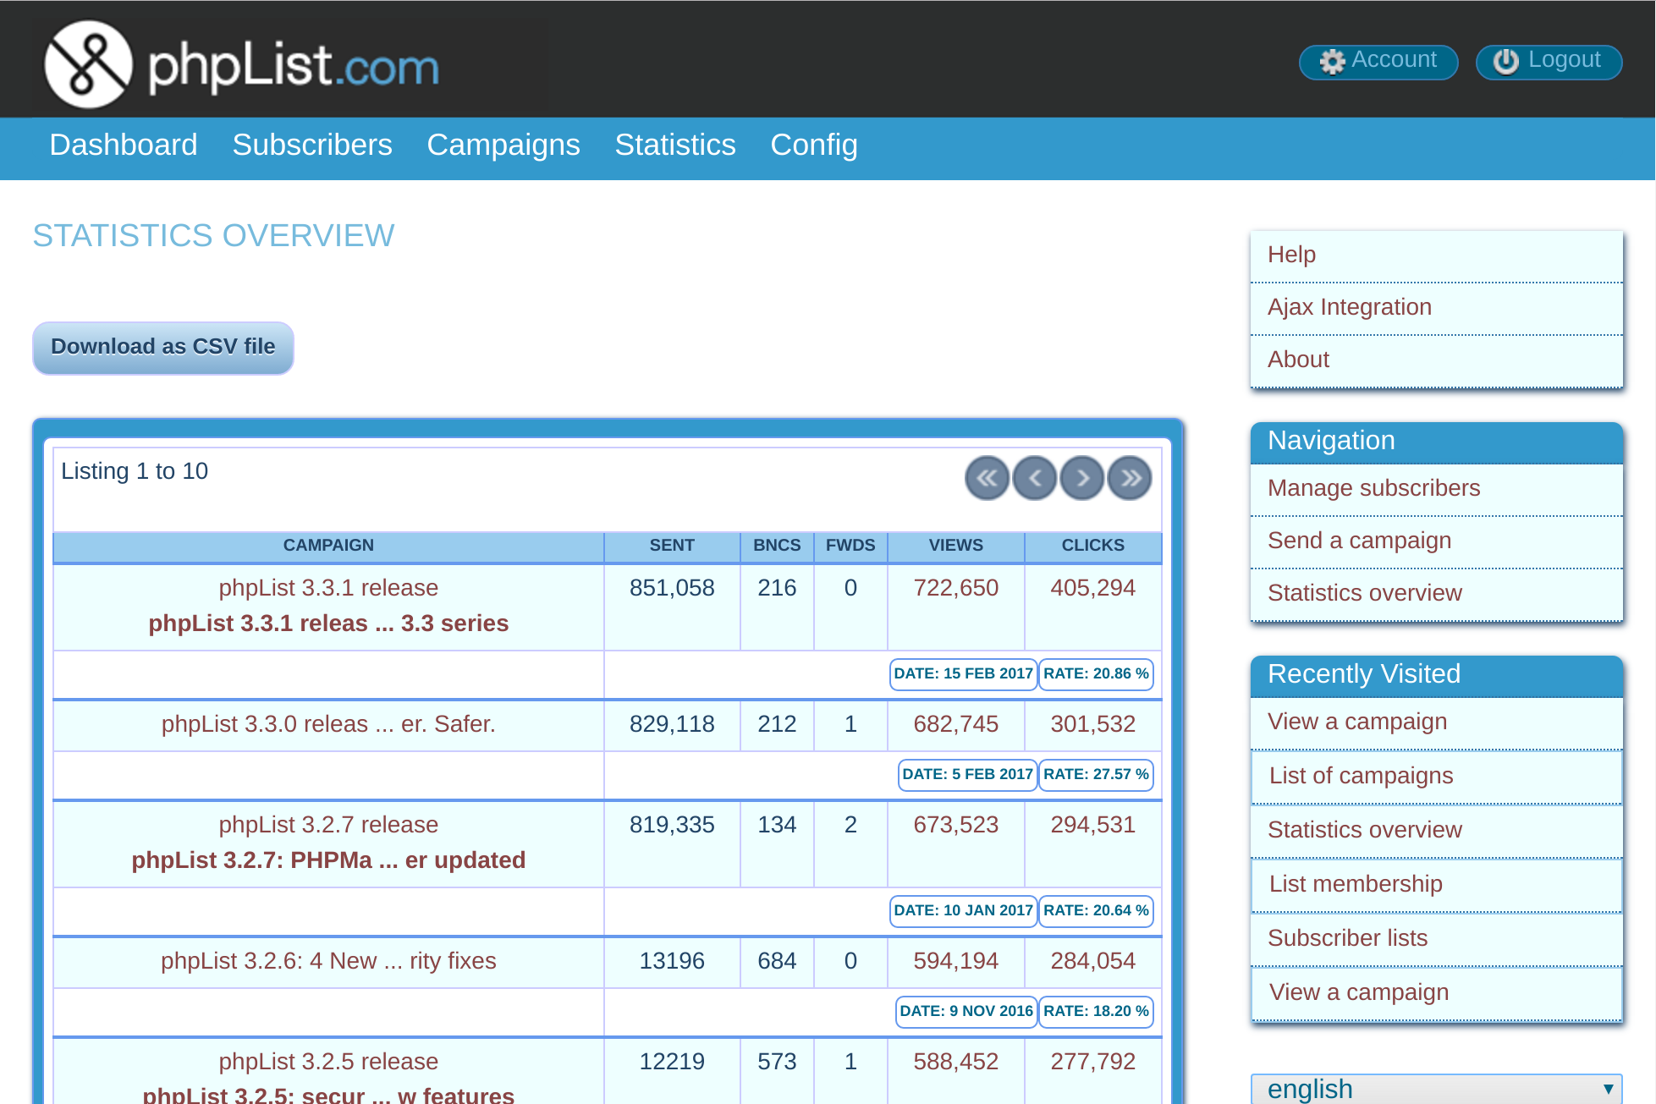
Task: Open the Statistics menu
Action: [x=675, y=145]
